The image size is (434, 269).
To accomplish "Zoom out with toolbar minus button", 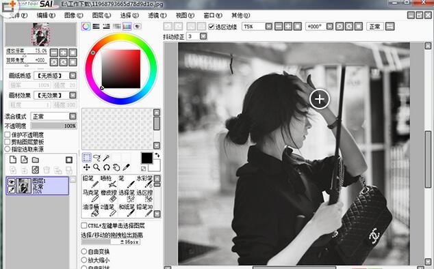I will 279,27.
